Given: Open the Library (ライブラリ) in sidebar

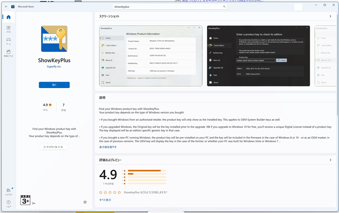Looking at the screenshot, I should tap(8, 192).
